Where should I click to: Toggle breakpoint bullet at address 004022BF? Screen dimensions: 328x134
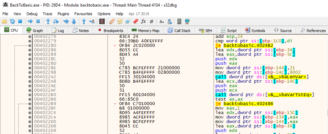[x=30, y=108]
